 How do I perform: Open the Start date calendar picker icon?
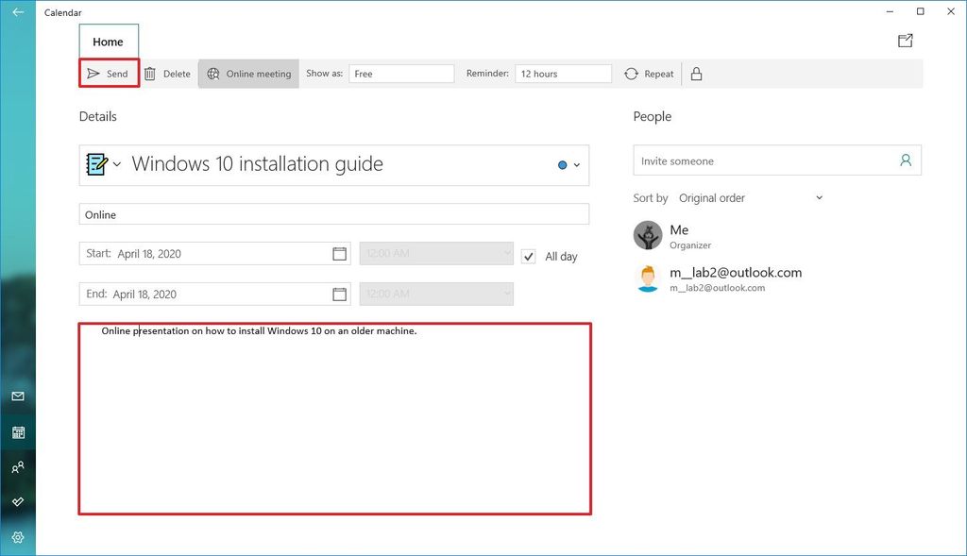[x=339, y=253]
